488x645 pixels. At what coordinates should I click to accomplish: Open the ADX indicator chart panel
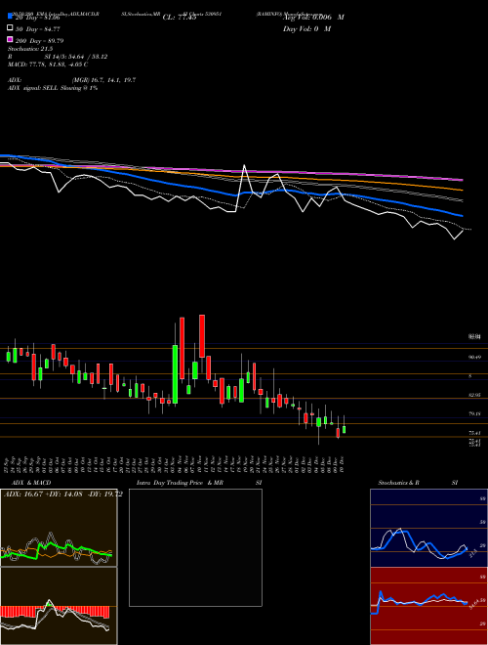[x=59, y=528]
